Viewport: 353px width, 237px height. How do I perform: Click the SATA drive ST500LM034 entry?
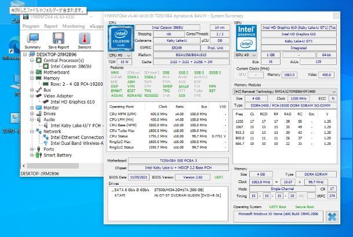(x=168, y=190)
